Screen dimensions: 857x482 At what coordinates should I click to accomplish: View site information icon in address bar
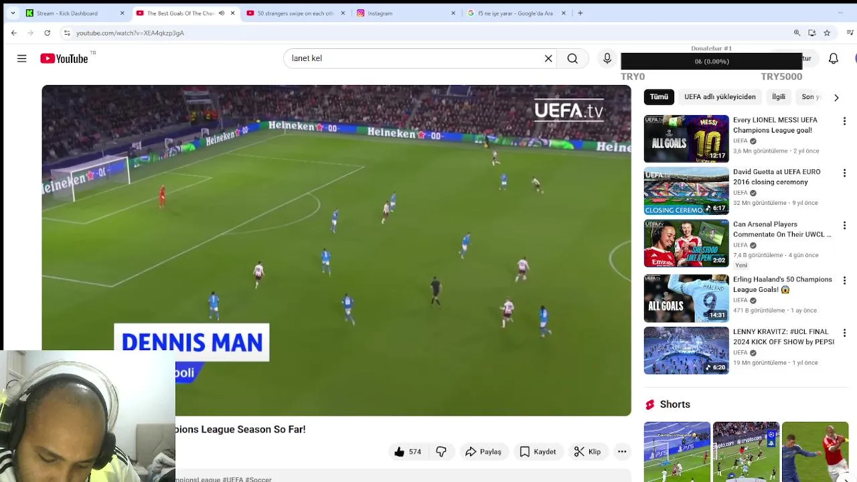coord(67,33)
